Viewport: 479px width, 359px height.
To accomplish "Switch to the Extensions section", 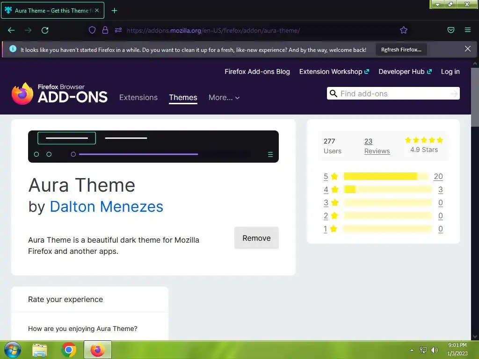I will pyautogui.click(x=138, y=97).
